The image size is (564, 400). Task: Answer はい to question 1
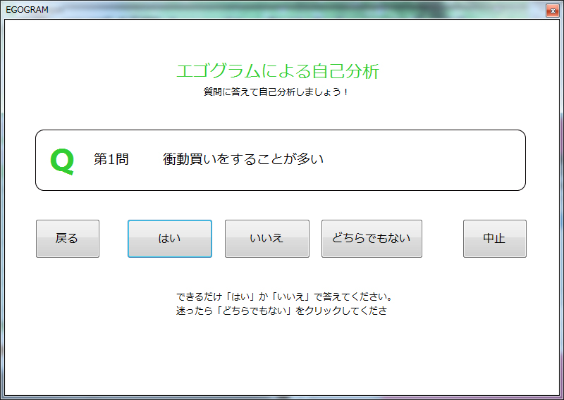[x=170, y=239]
